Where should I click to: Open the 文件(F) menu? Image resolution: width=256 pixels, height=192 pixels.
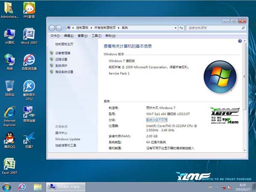coord(55,36)
